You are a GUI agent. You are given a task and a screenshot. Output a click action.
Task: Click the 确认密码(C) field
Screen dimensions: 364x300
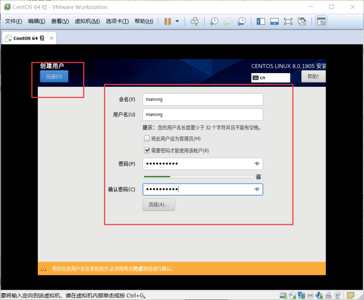(203, 189)
